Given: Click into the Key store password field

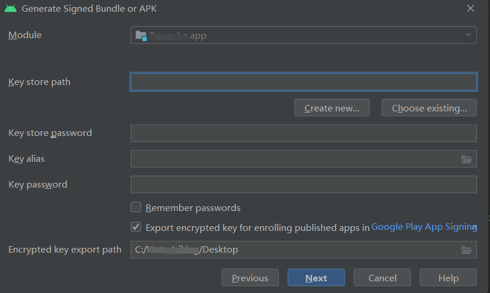Looking at the screenshot, I should pos(303,133).
